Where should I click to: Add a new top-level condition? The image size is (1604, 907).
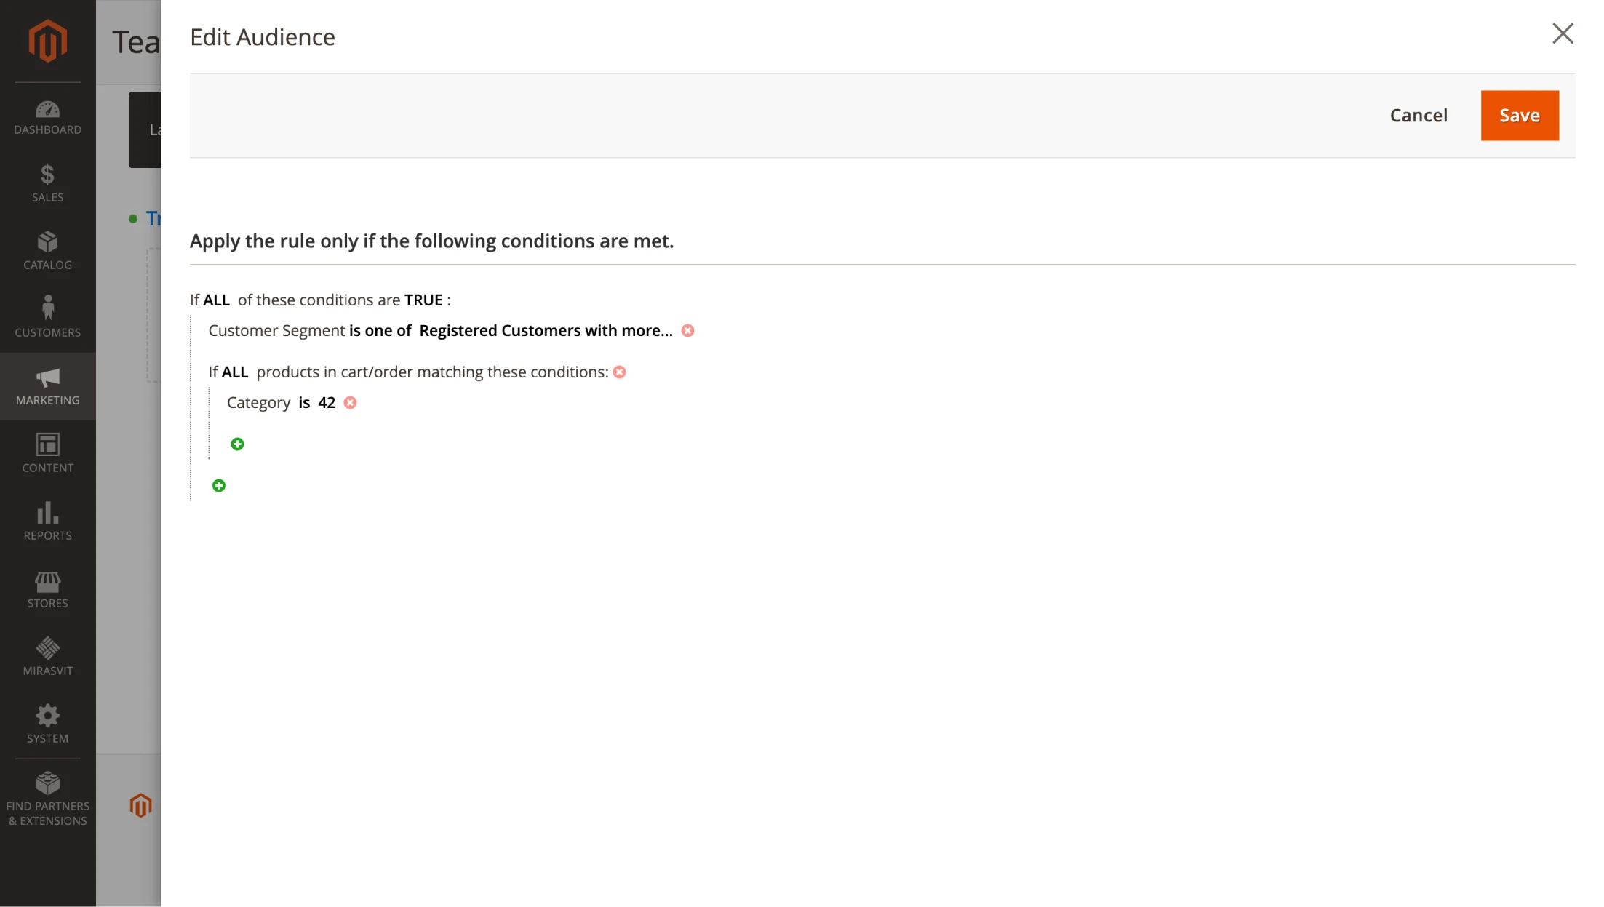[219, 486]
